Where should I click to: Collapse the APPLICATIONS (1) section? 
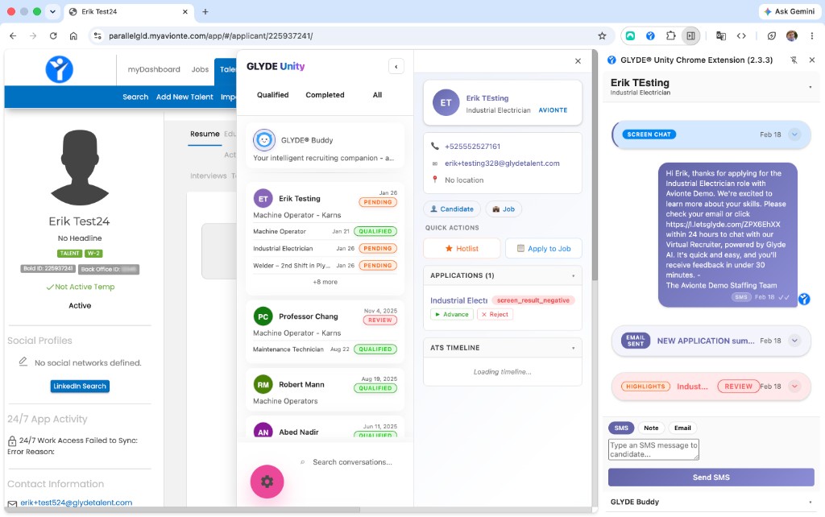coord(574,275)
